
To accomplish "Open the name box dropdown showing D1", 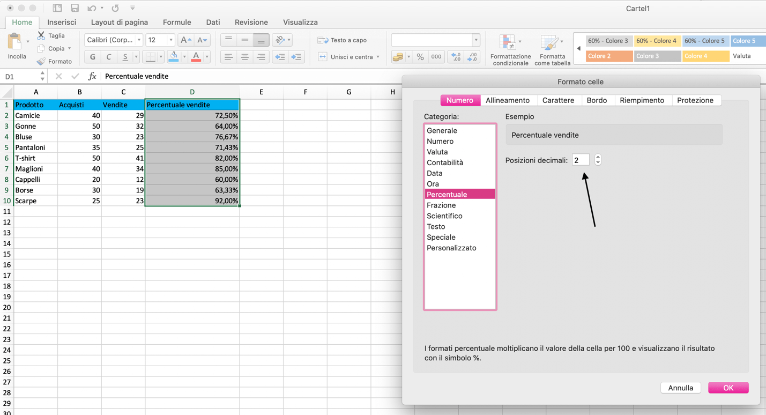I will coord(42,76).
